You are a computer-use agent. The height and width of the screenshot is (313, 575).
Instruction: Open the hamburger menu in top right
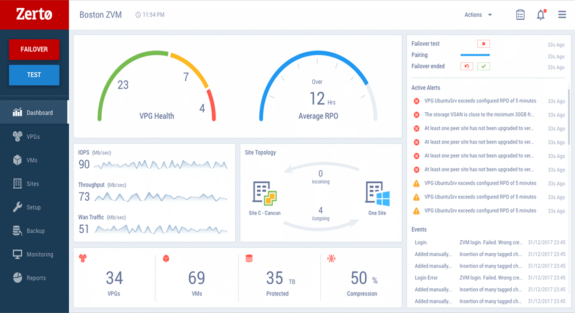(562, 15)
